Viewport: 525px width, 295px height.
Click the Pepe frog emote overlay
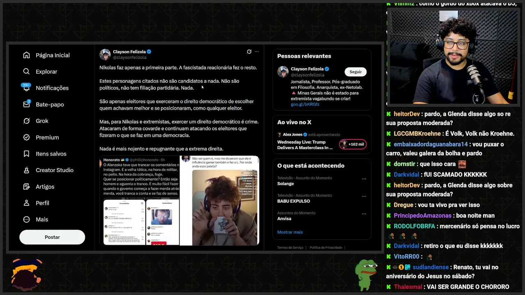click(366, 275)
